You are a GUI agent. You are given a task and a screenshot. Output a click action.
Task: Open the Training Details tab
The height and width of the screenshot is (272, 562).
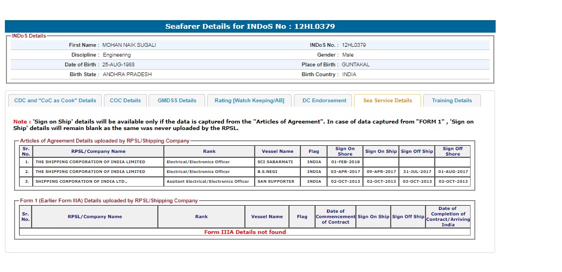(x=452, y=101)
